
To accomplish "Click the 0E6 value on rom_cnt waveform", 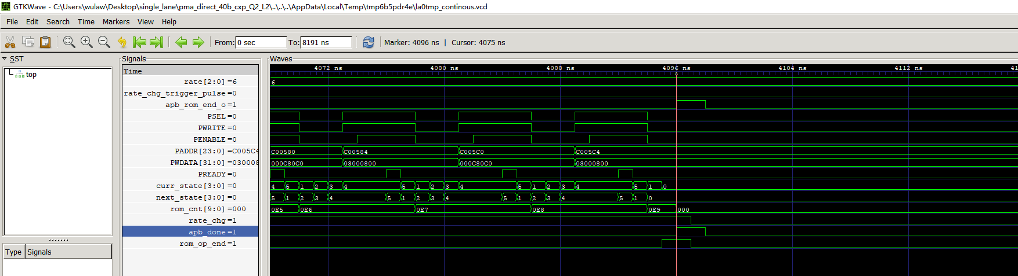I will pyautogui.click(x=306, y=209).
